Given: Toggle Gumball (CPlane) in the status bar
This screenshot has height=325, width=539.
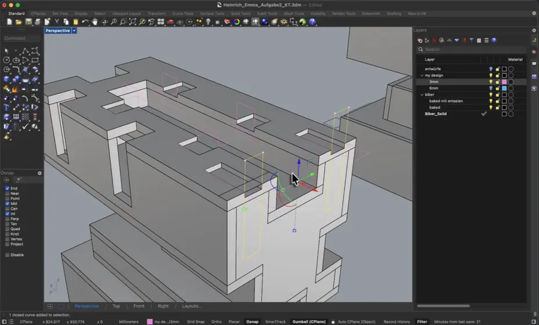Looking at the screenshot, I should pos(309,322).
